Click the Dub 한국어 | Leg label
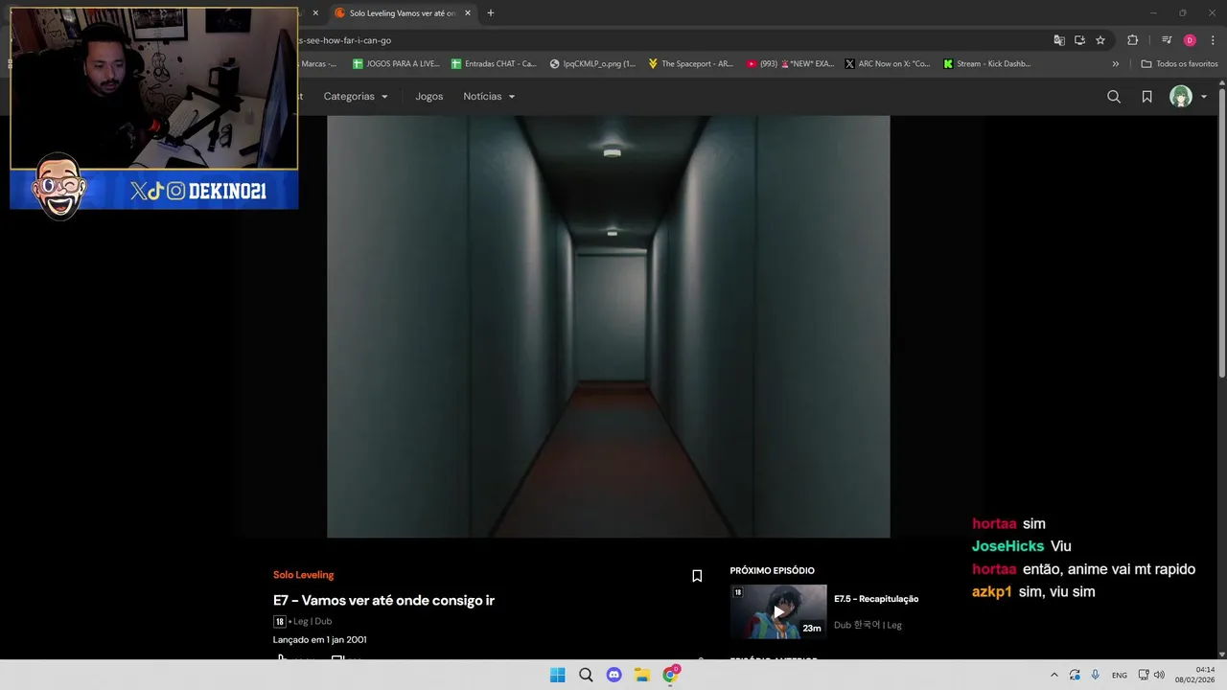This screenshot has width=1227, height=690. pos(868,625)
